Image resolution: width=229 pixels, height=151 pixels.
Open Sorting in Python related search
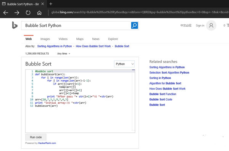pos(160,78)
